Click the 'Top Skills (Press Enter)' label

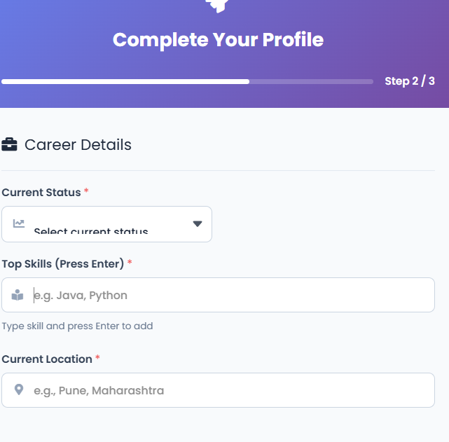[63, 263]
